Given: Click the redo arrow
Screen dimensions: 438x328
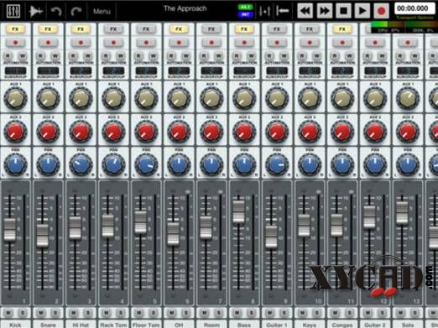Looking at the screenshot, I should pos(76,11).
